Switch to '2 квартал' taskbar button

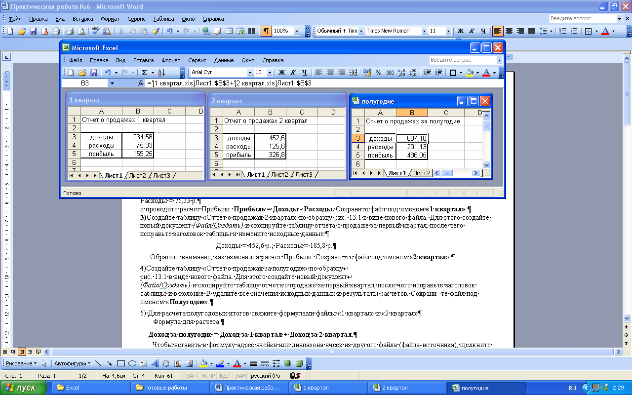click(x=406, y=388)
